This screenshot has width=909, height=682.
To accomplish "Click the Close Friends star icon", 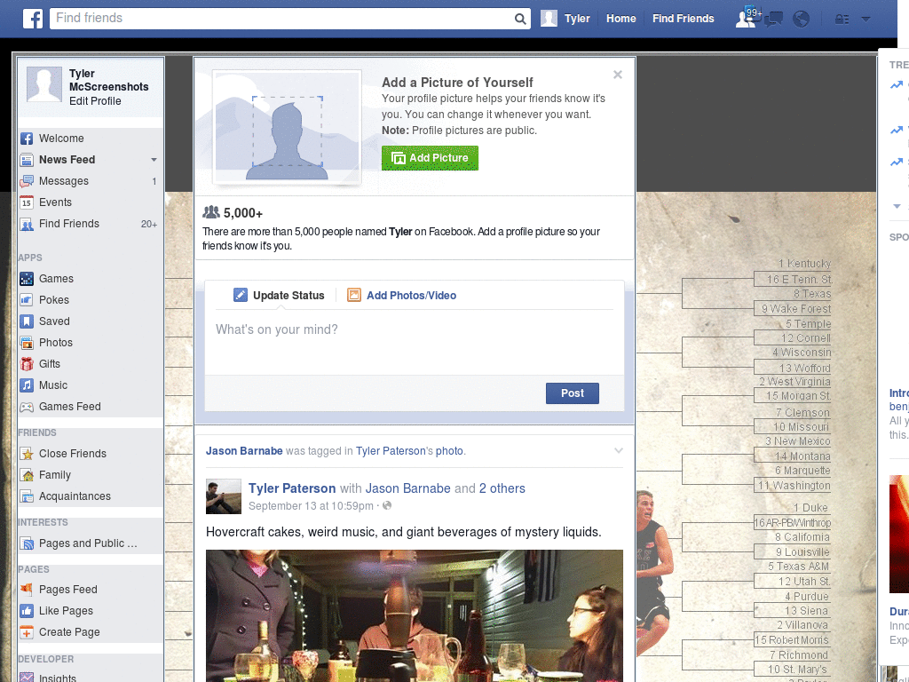I will point(27,454).
